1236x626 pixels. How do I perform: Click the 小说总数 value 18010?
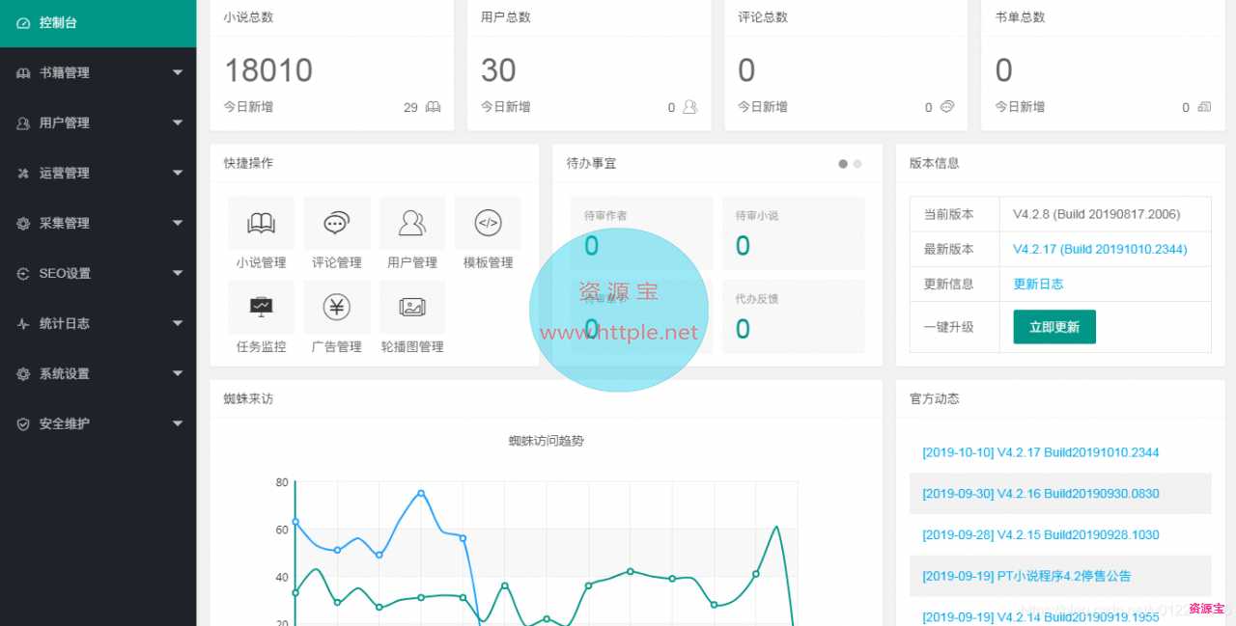[268, 70]
